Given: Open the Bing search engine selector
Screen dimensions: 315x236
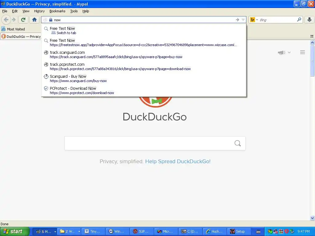Looking at the screenshot, I should tap(254, 20).
